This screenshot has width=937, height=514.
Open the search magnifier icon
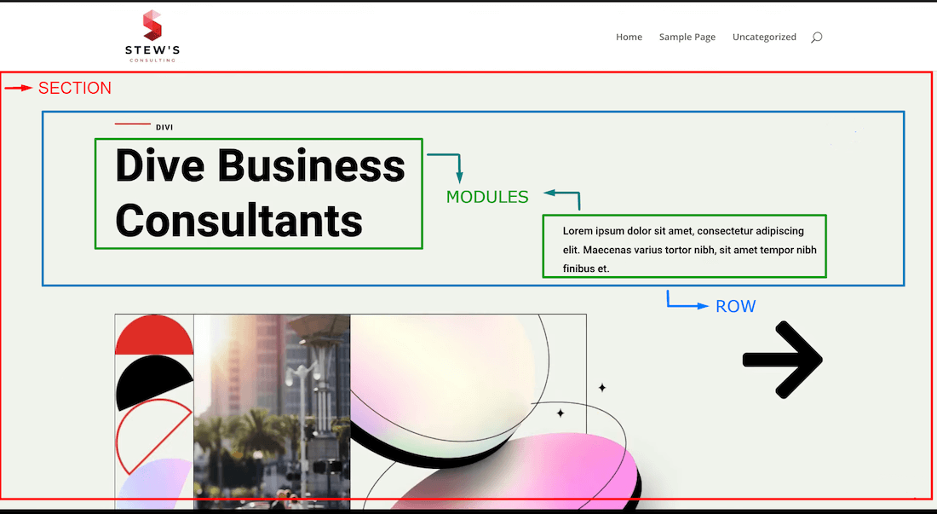click(816, 37)
